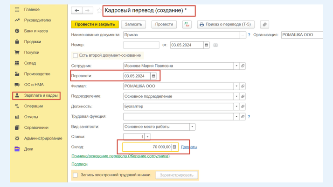
Task: Click the small icon next to the document date
Action: pyautogui.click(x=215, y=45)
